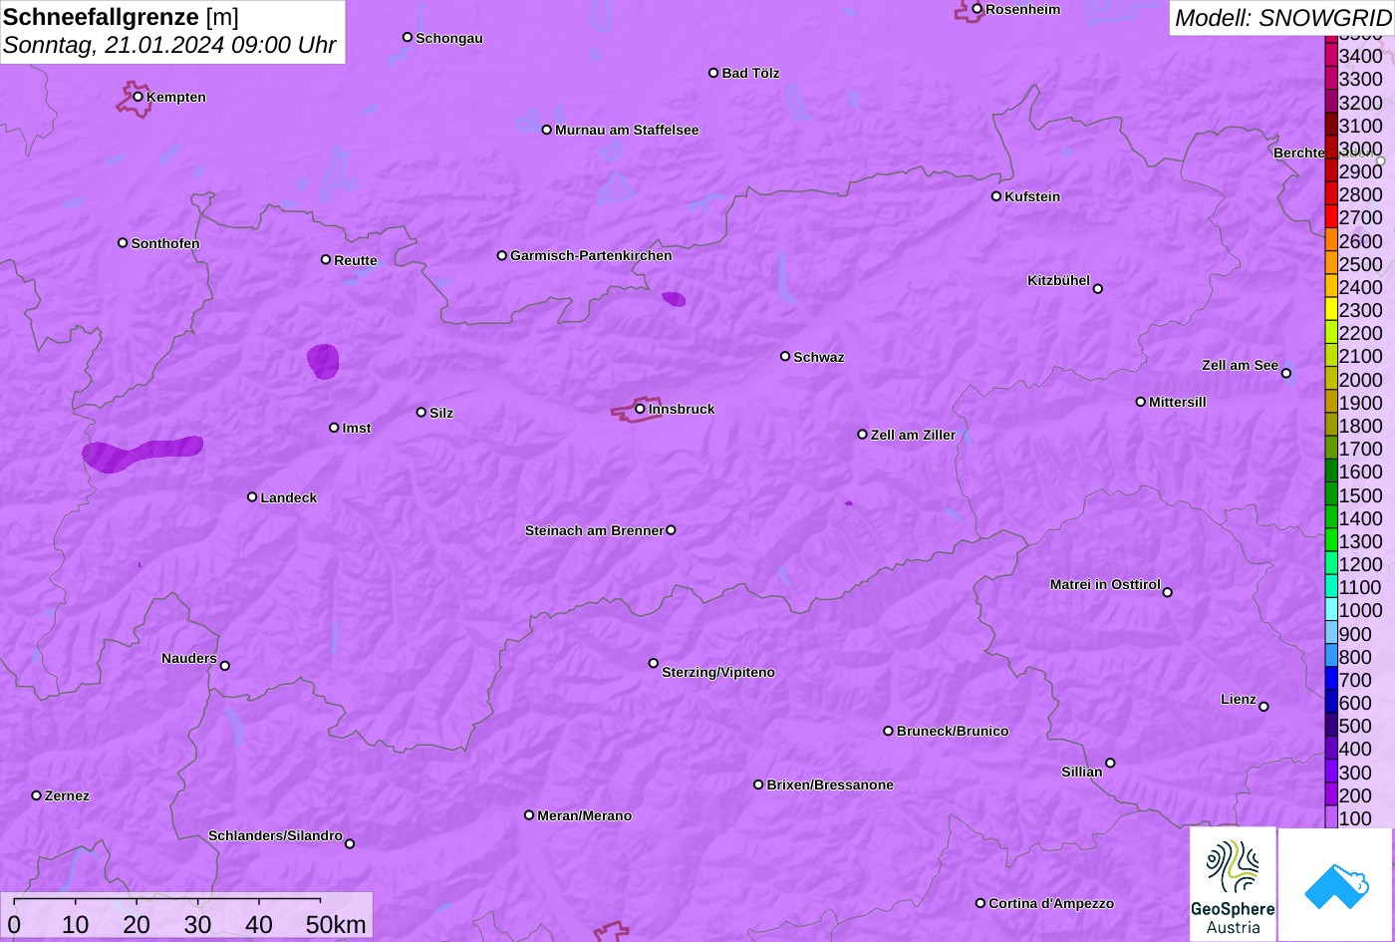Click the Zell am See marker
This screenshot has height=942, width=1395.
1286,374
